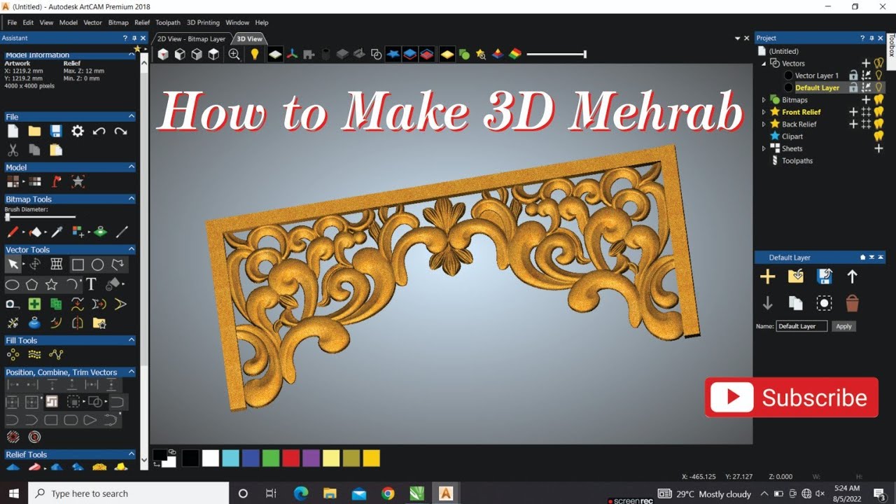Click the rainbow color-shade relief icon
Screen dimensions: 896x504
coord(514,54)
